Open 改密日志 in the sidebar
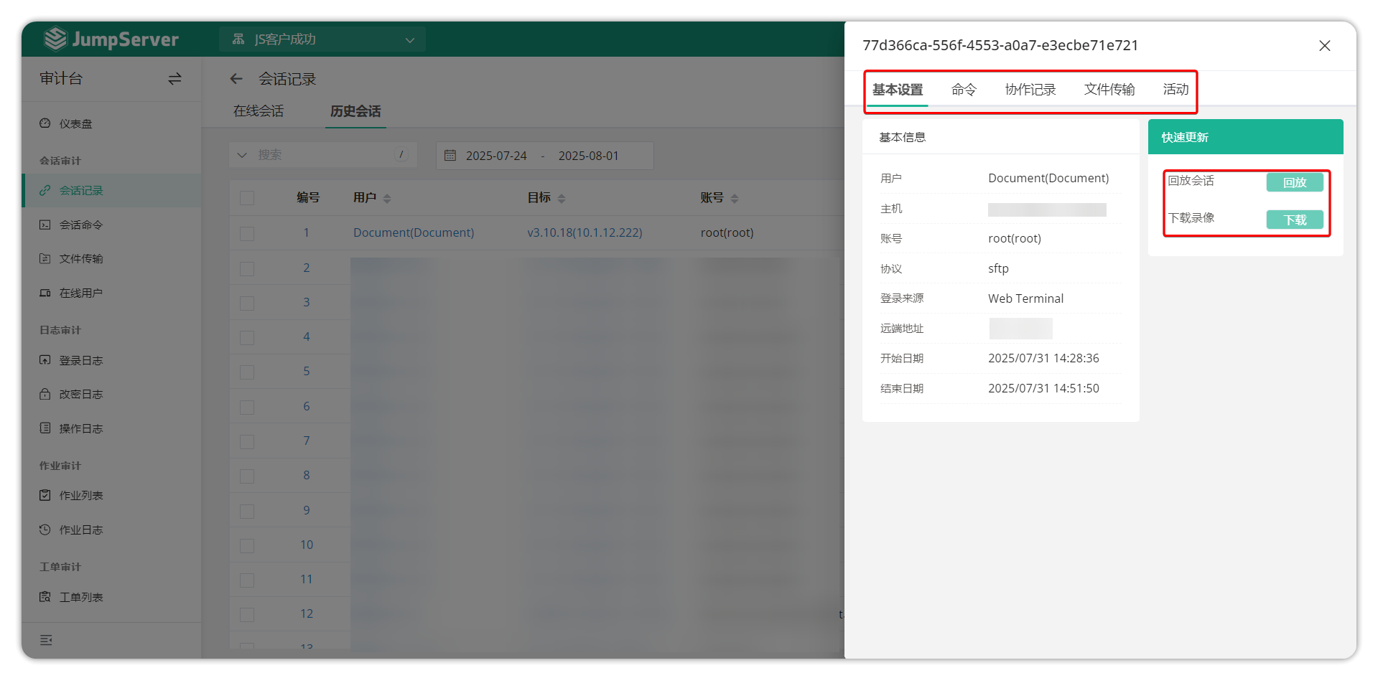This screenshot has width=1378, height=673. [x=81, y=394]
